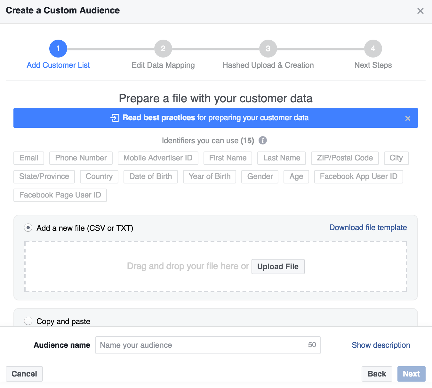
Task: Click the 50 character counter
Action: [312, 345]
